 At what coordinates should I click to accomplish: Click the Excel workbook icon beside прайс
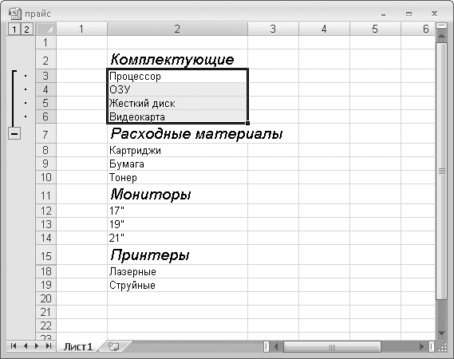pos(15,14)
